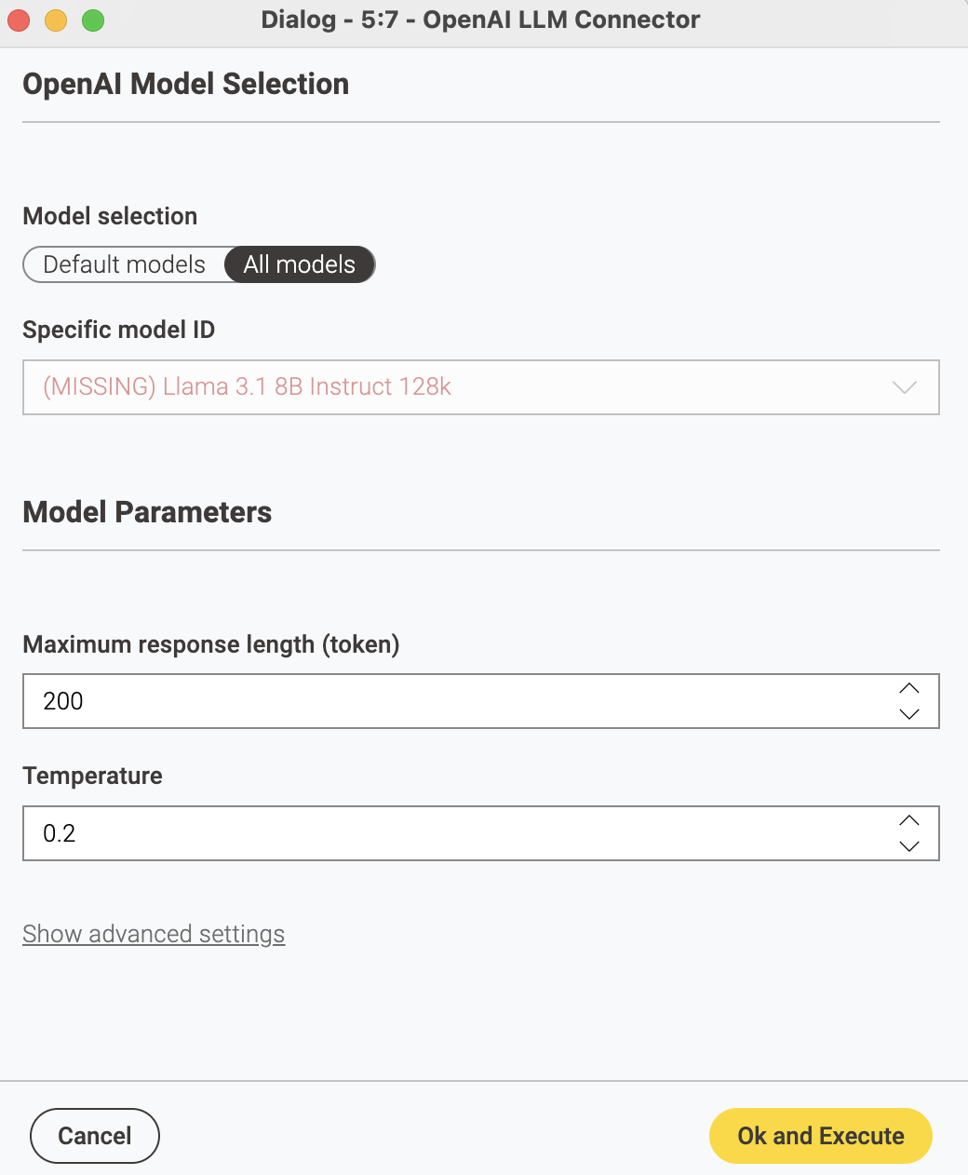The image size is (968, 1175).
Task: Click the OpenAI LLM Connector title bar
Action: pyautogui.click(x=480, y=20)
